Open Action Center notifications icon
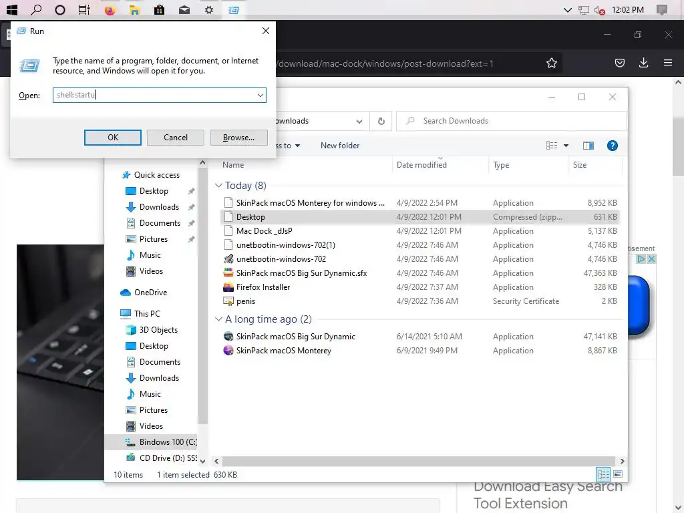 point(662,9)
